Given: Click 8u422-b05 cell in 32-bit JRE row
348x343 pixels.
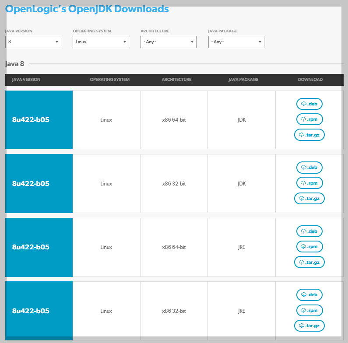Looking at the screenshot, I should [x=39, y=311].
